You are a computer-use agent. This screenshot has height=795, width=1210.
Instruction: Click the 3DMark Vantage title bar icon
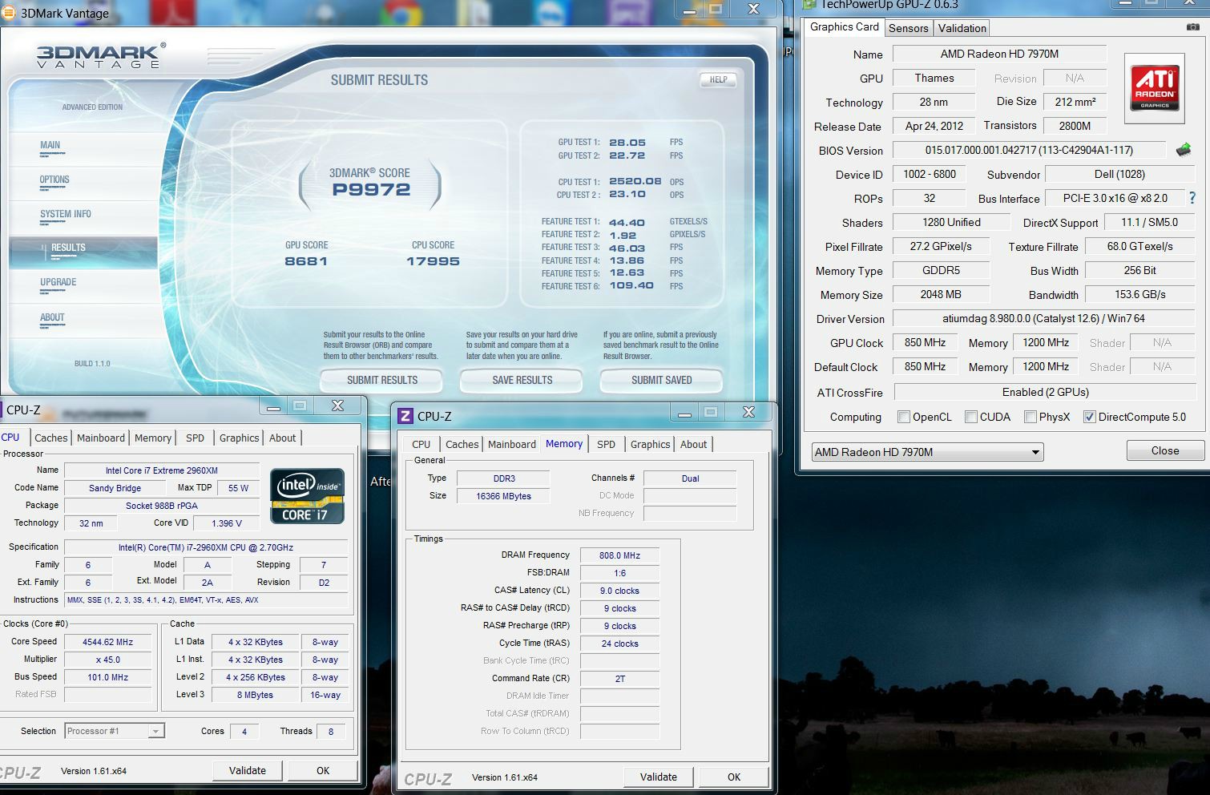[x=10, y=13]
